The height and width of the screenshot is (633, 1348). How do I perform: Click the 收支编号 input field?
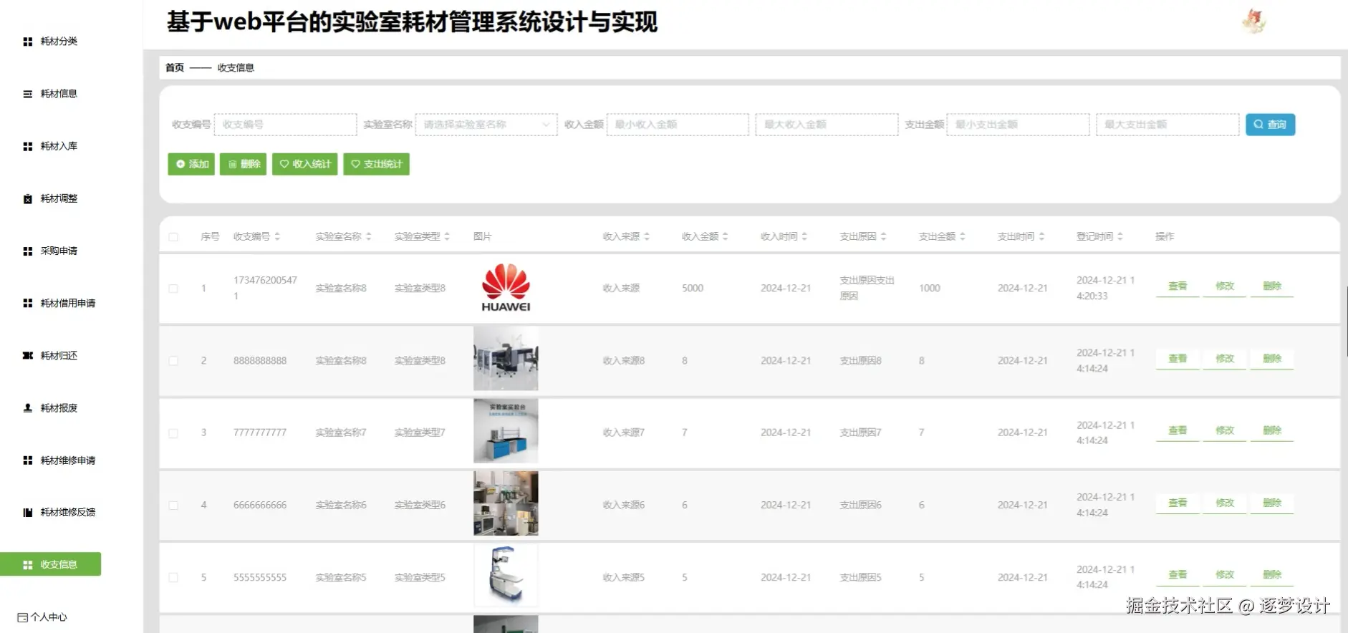[x=285, y=125]
